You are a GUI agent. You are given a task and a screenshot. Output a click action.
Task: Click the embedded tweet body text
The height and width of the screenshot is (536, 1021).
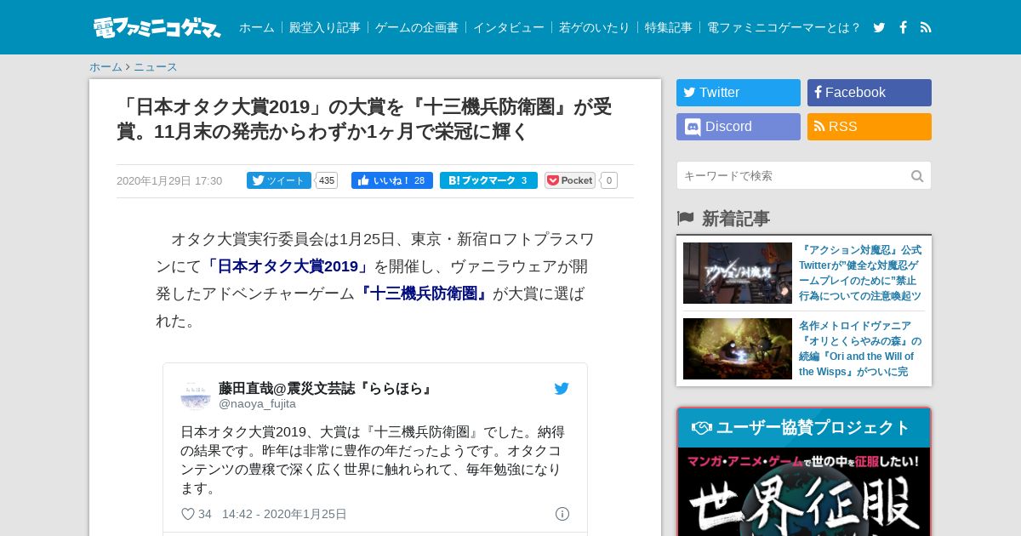coord(373,460)
